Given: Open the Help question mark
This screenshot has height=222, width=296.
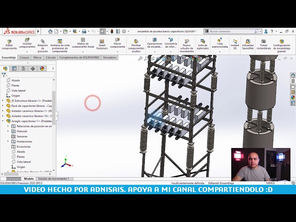Looking at the screenshot, I should click(x=272, y=31).
